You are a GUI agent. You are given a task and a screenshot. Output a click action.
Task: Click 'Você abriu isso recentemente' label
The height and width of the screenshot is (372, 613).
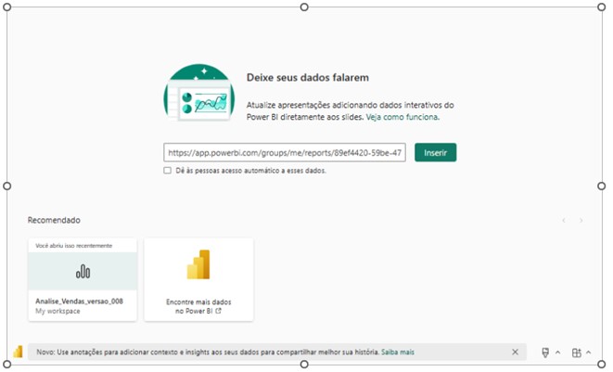click(74, 246)
